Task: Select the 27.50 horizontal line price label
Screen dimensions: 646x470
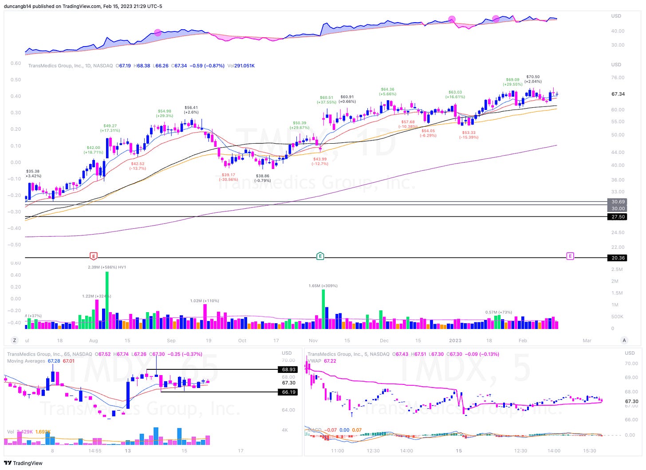Action: pos(618,217)
